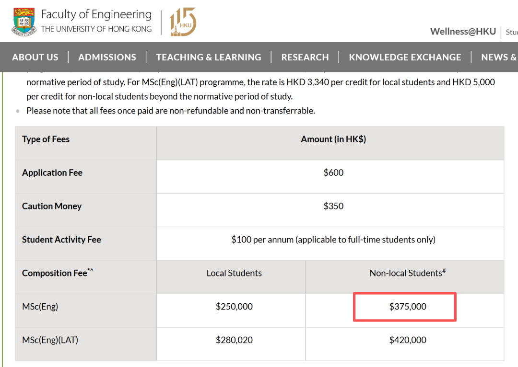Select the Composition Fee row label

pos(55,273)
